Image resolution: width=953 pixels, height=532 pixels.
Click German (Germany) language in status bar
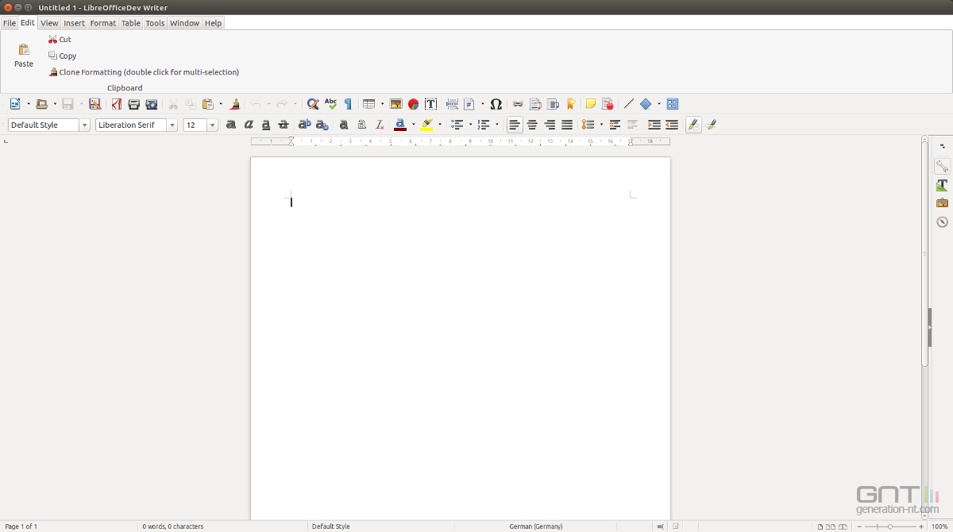click(536, 526)
